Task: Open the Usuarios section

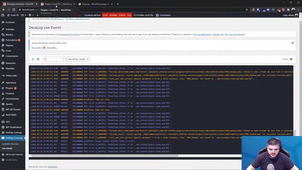Action: click(x=10, y=93)
